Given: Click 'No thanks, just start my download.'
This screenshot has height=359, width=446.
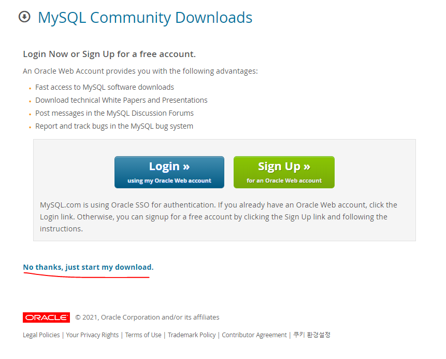Looking at the screenshot, I should [x=88, y=267].
